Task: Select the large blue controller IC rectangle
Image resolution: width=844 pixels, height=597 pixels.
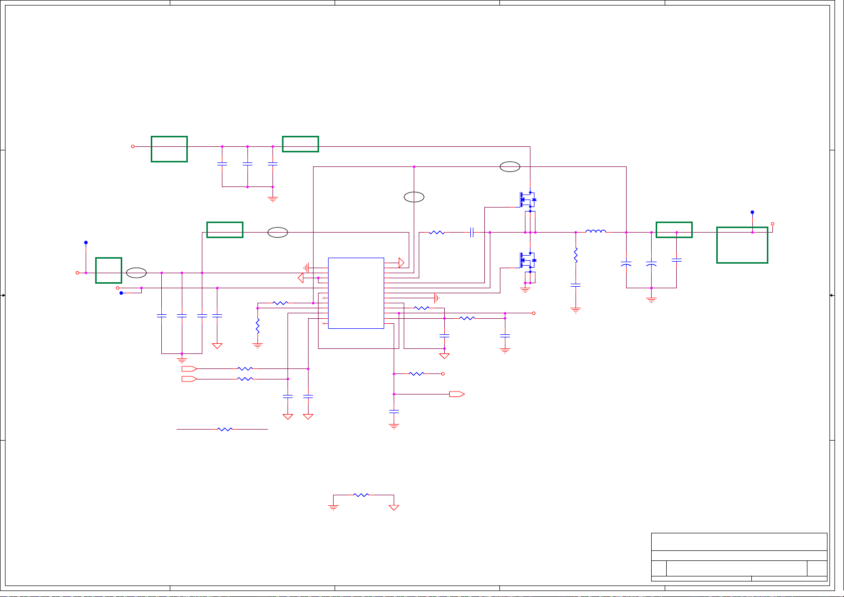Action: [356, 293]
